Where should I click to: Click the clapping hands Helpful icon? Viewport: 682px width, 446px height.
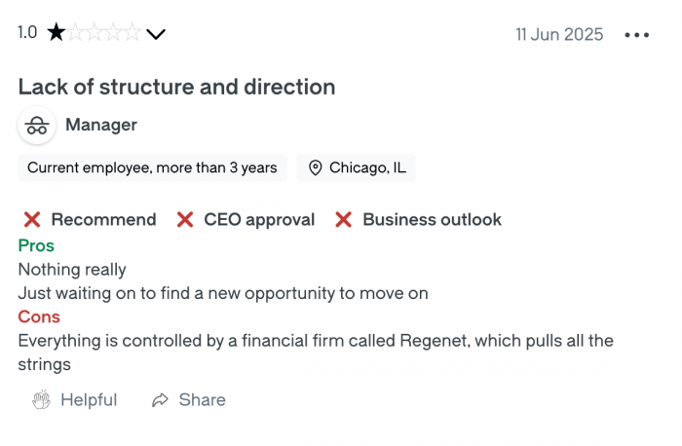pyautogui.click(x=41, y=400)
